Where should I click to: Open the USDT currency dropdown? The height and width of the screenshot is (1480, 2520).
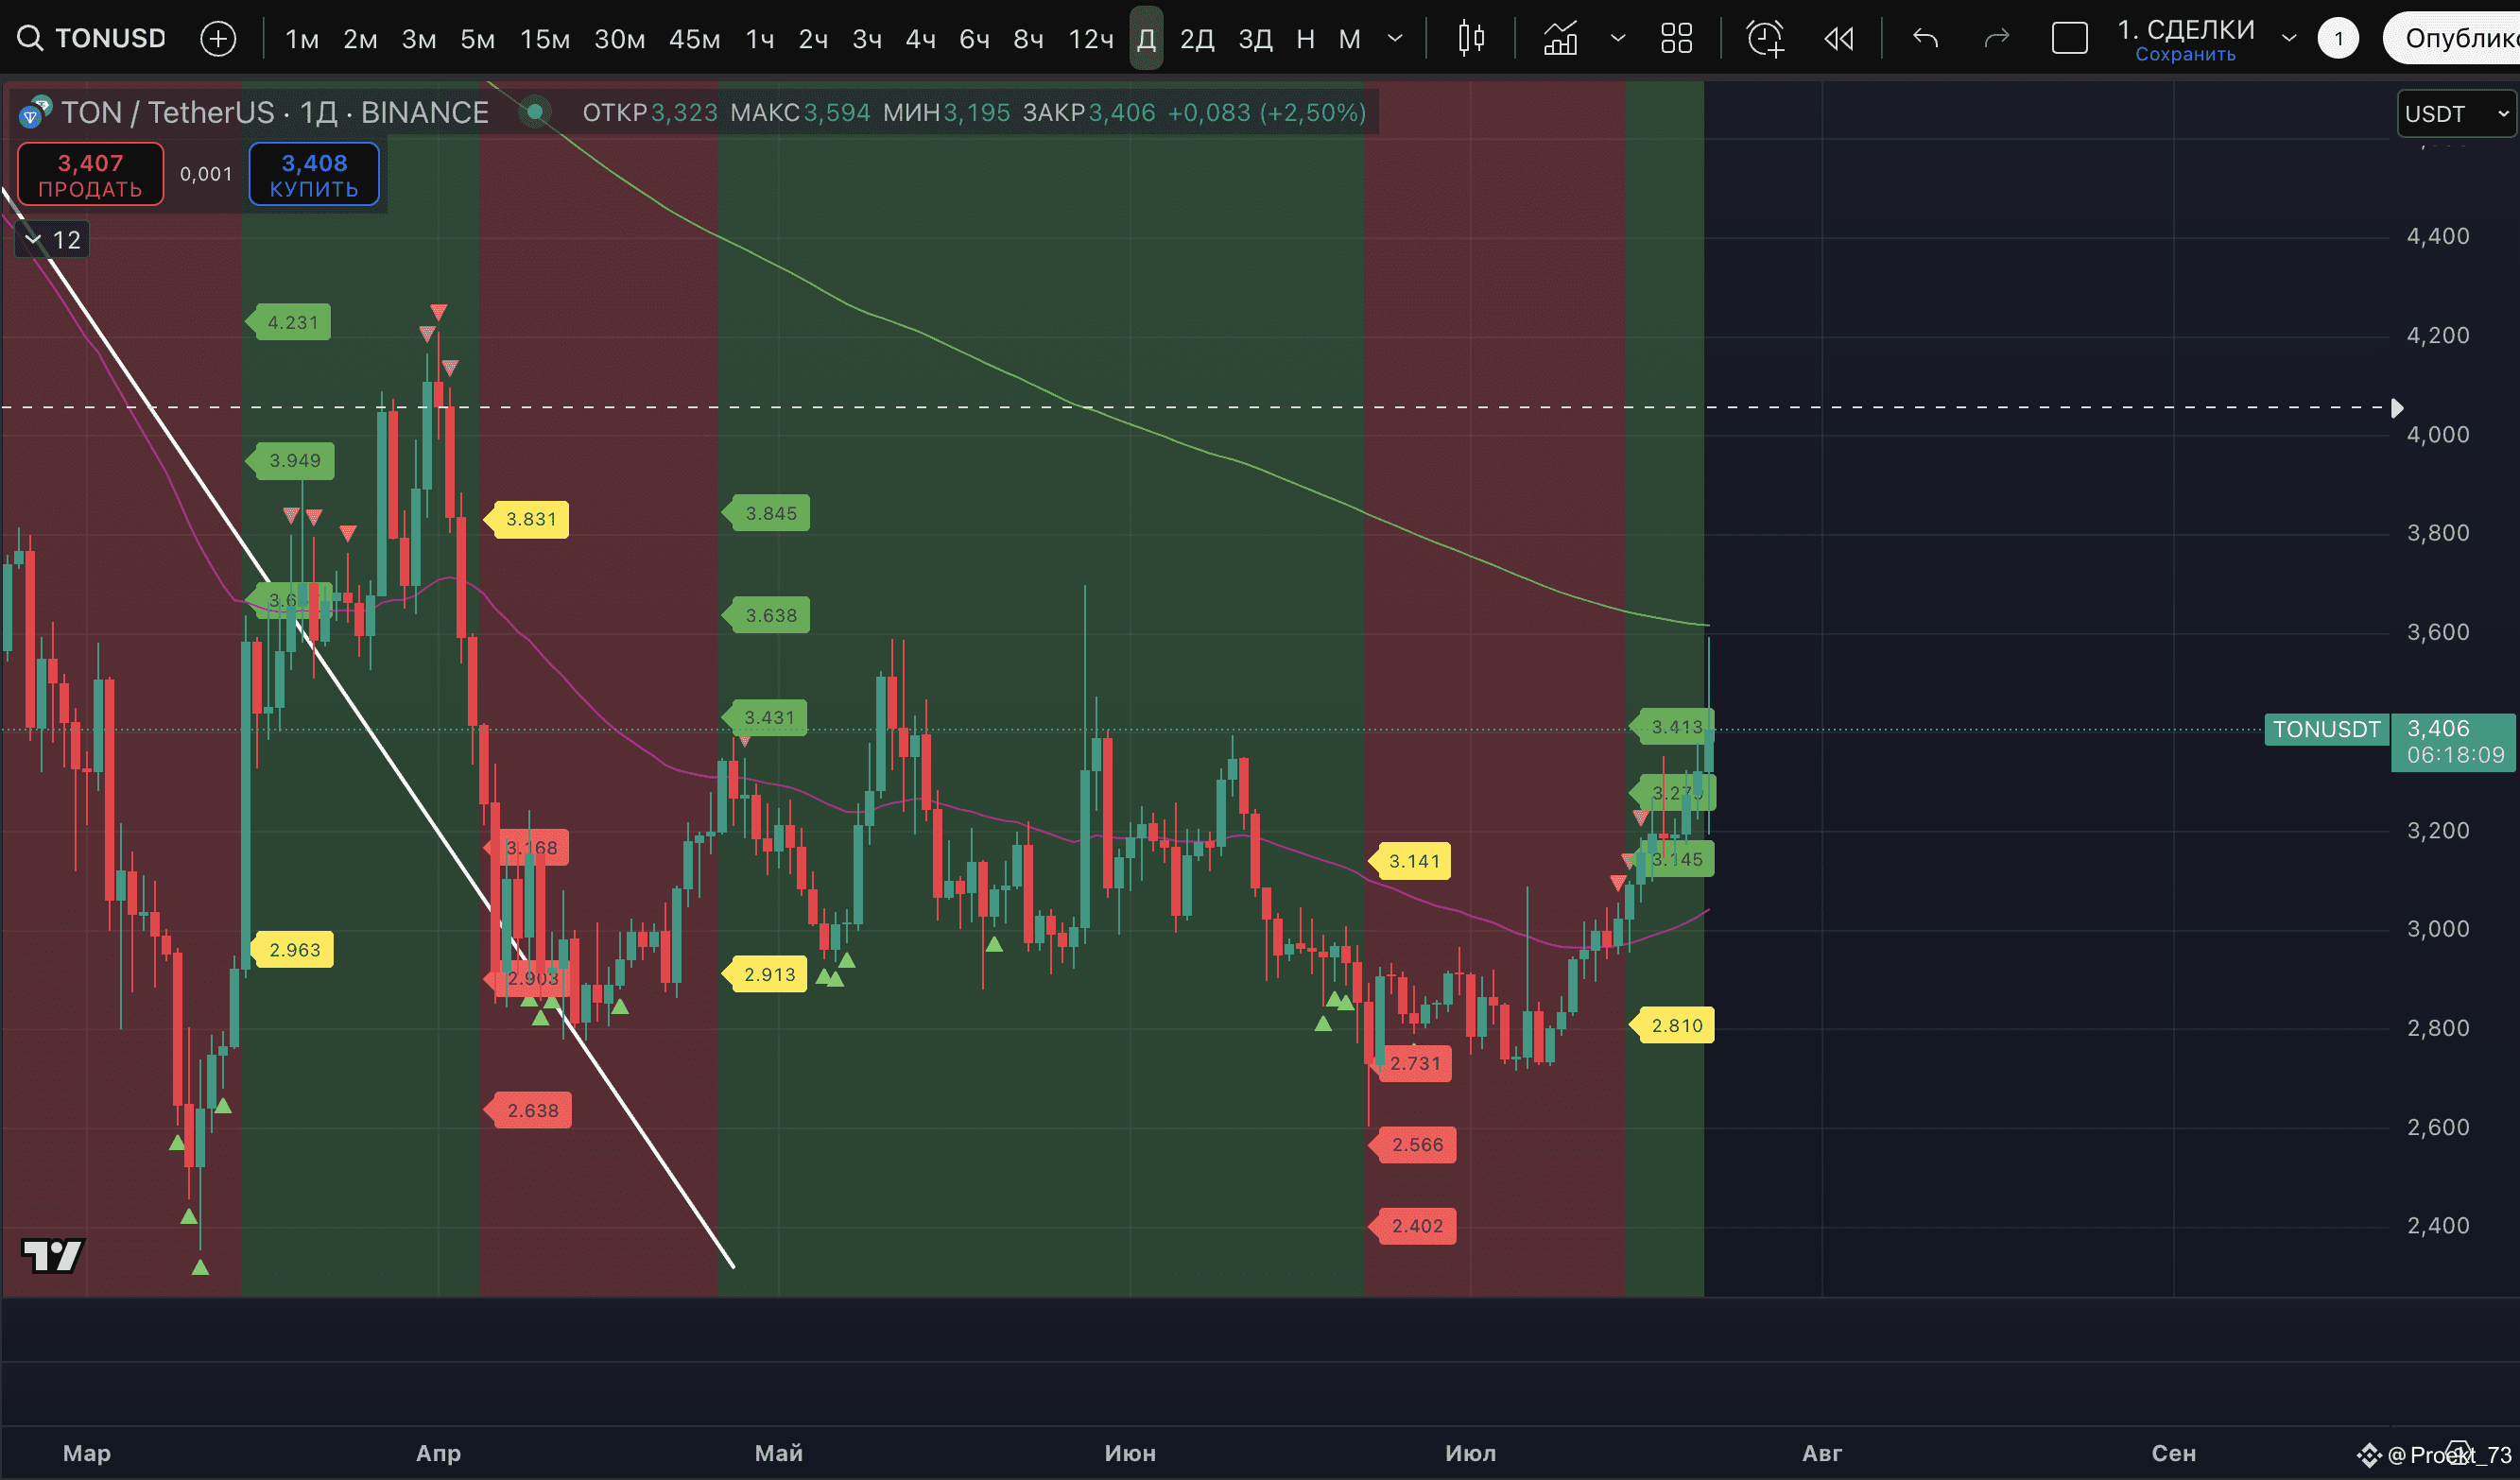[x=2456, y=113]
